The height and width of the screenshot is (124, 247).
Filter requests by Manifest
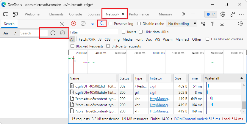pyautogui.click(x=182, y=39)
